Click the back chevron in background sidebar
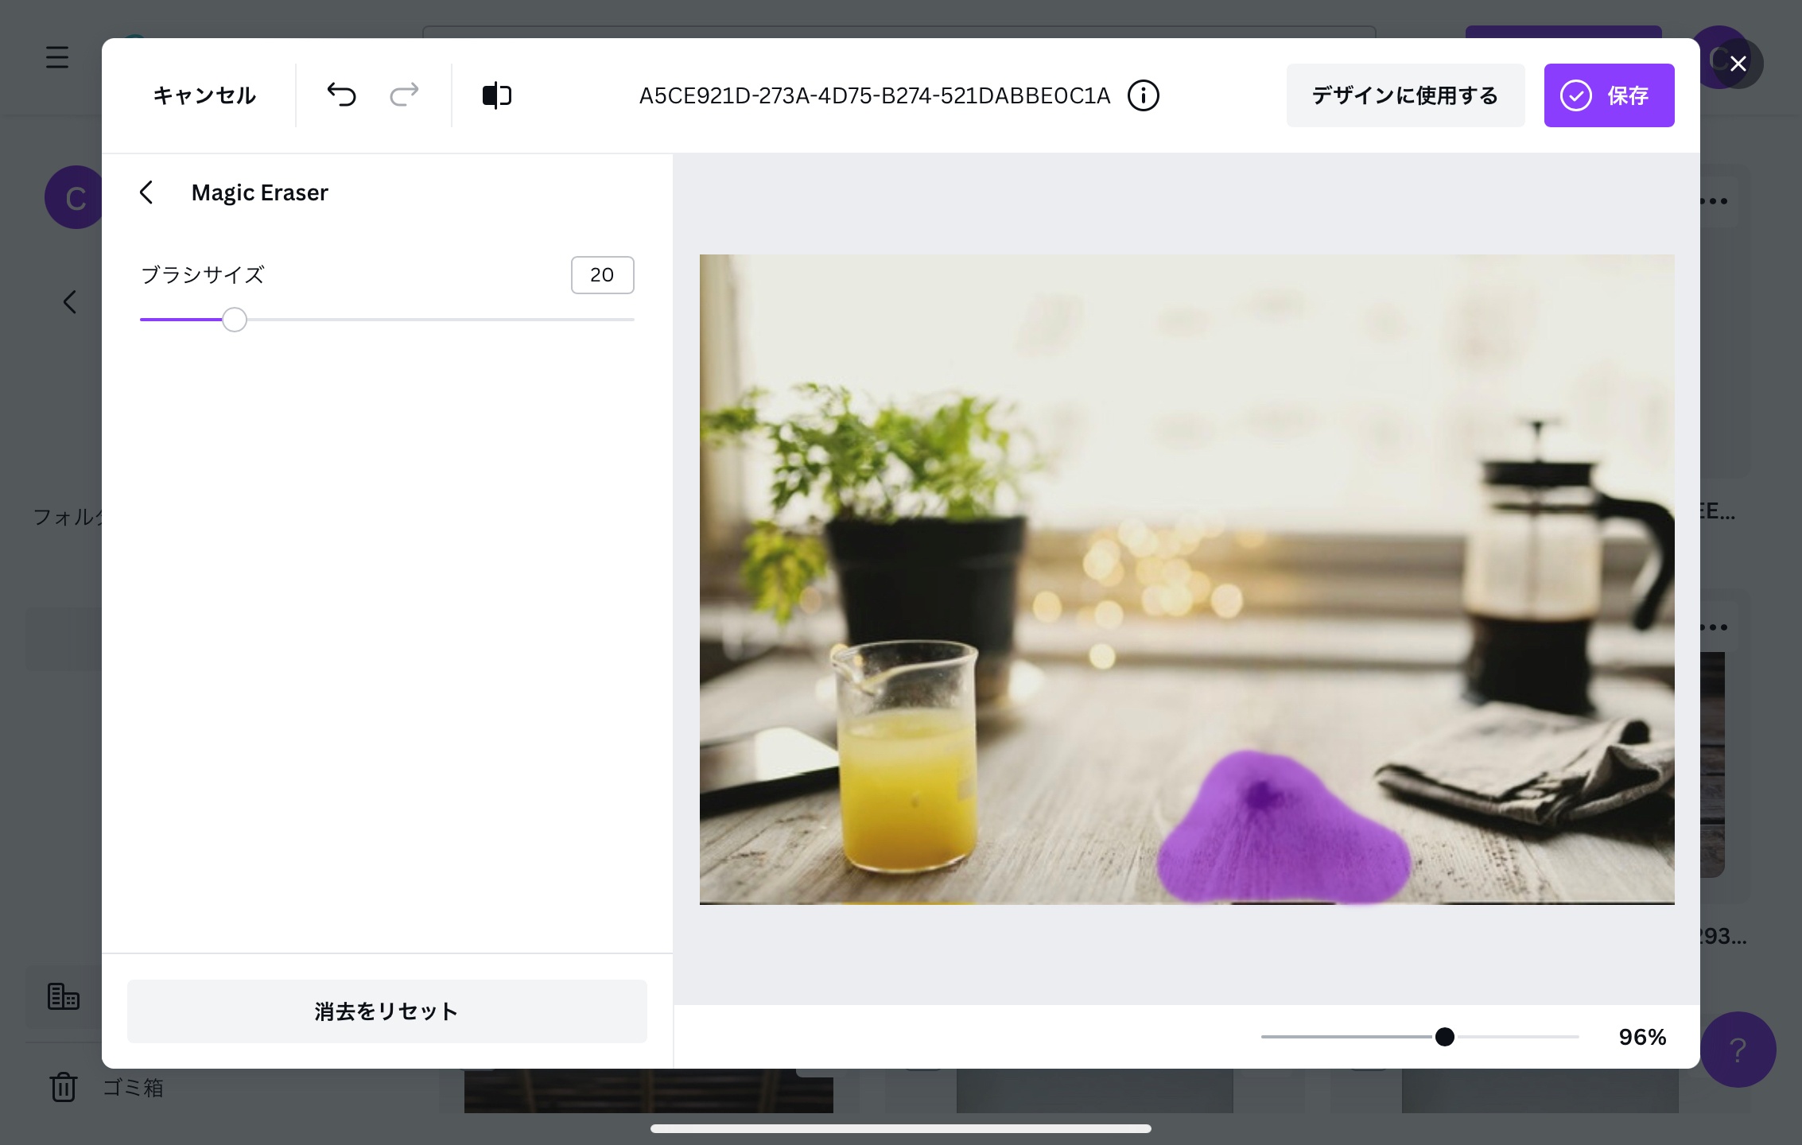Image resolution: width=1802 pixels, height=1145 pixels. coord(70,302)
